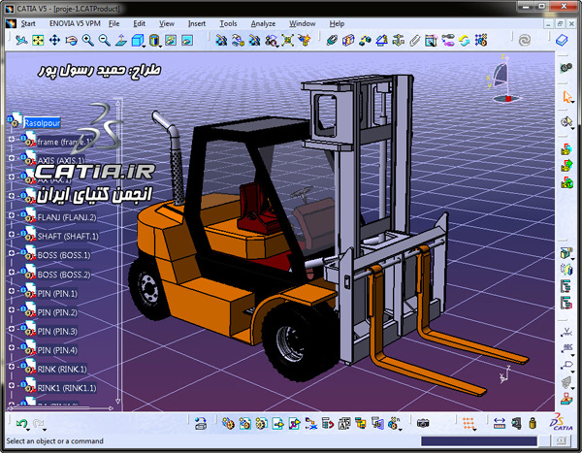
Task: Click the Fly Mode airplane icon
Action: click(x=21, y=40)
